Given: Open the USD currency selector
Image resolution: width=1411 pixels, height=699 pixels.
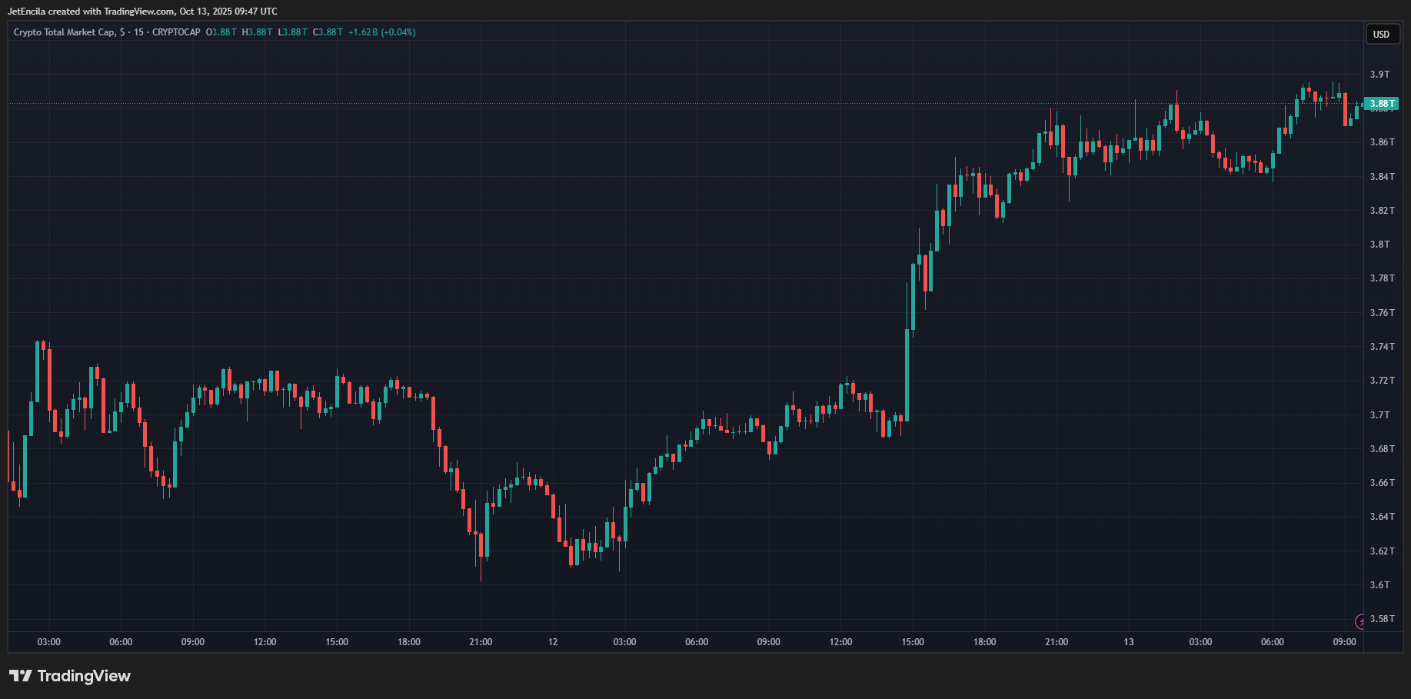Looking at the screenshot, I should 1381,34.
